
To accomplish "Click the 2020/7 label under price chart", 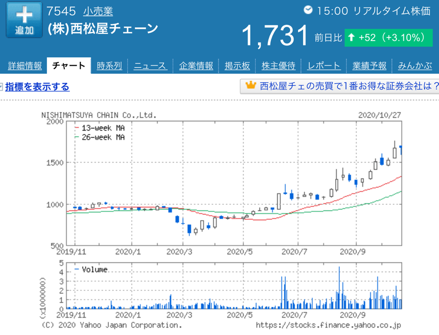I will (x=294, y=252).
